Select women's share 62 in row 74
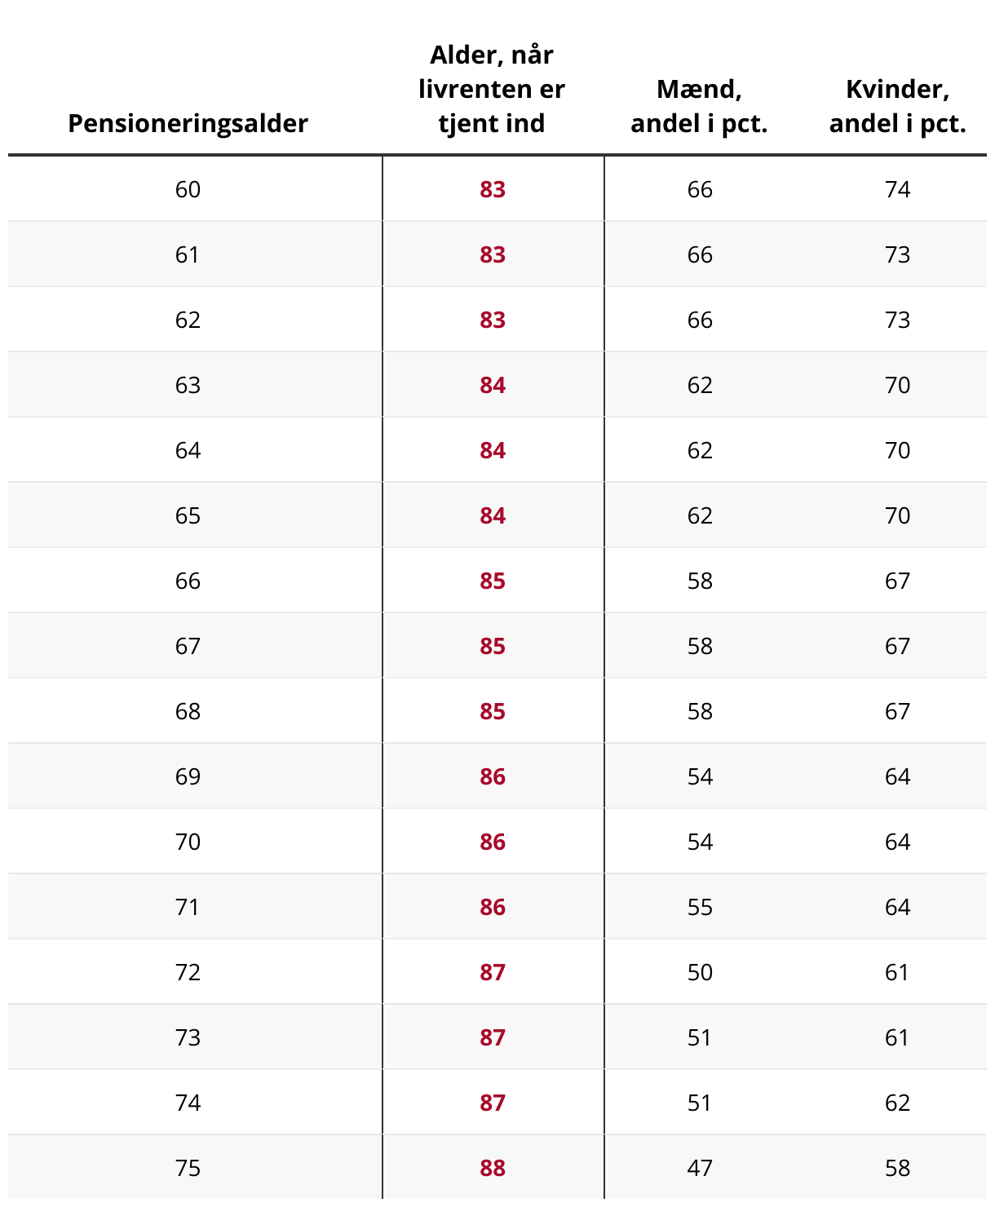995x1207 pixels. point(897,1103)
